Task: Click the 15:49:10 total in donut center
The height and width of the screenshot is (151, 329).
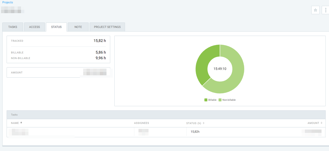Action: (x=220, y=69)
